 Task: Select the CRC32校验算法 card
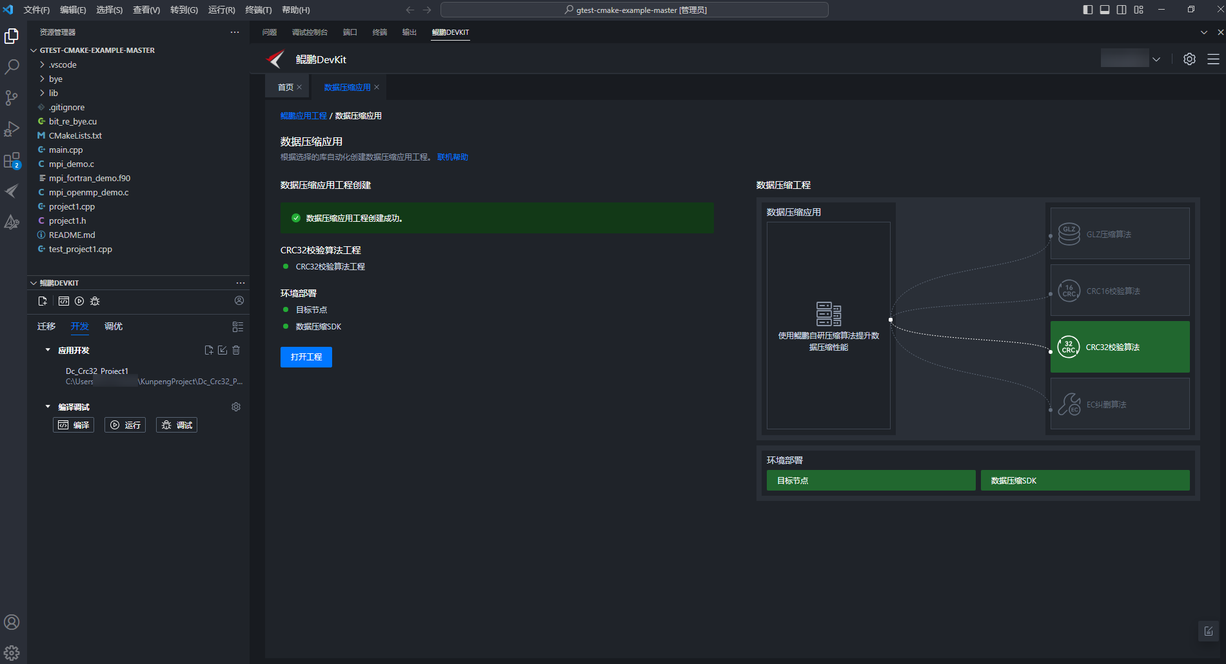[x=1120, y=347]
